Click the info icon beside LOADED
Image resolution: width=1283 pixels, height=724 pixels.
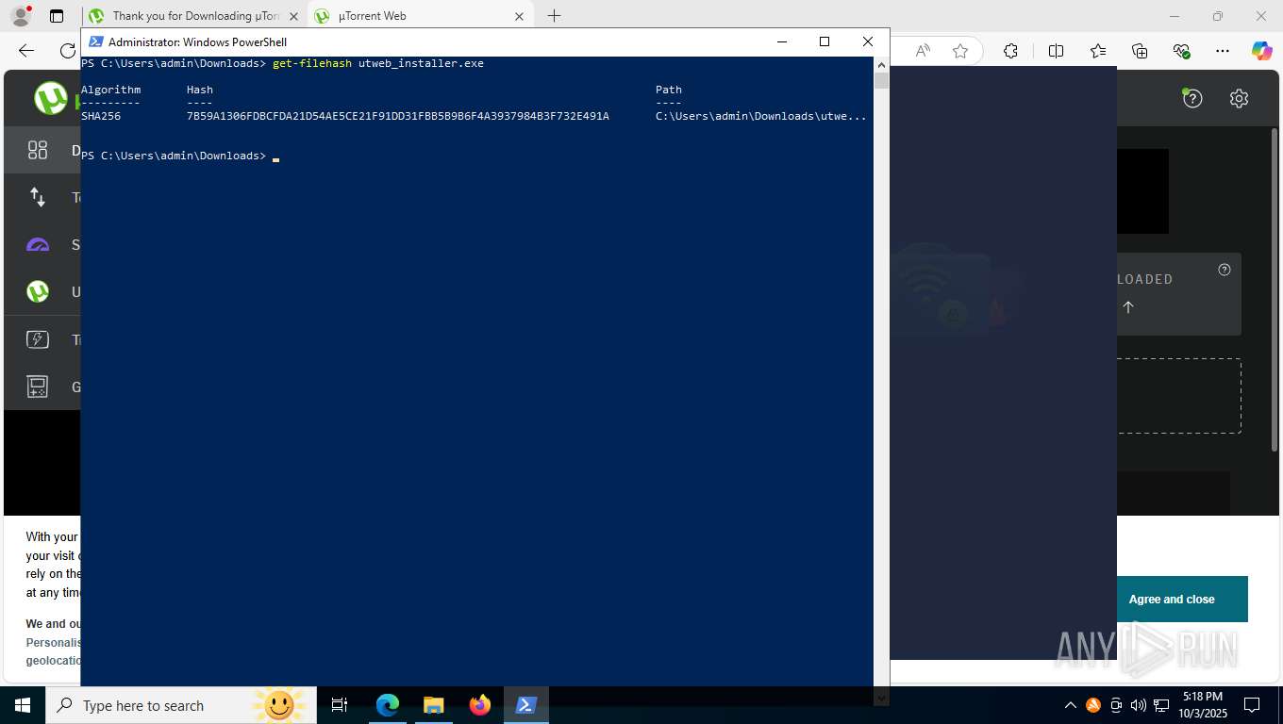pos(1225,270)
